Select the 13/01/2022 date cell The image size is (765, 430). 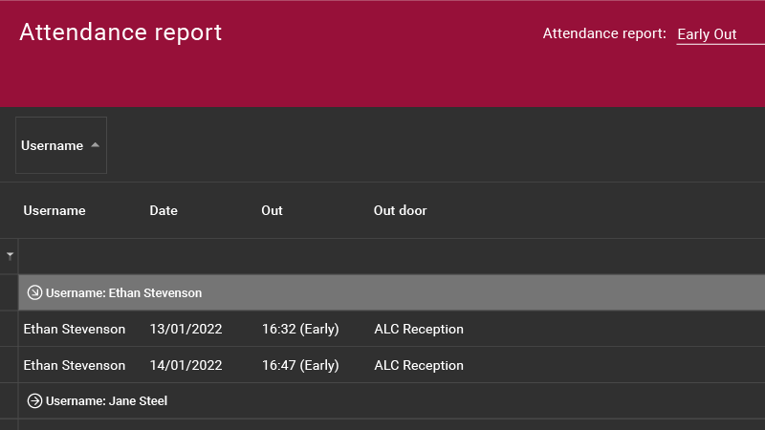[186, 329]
